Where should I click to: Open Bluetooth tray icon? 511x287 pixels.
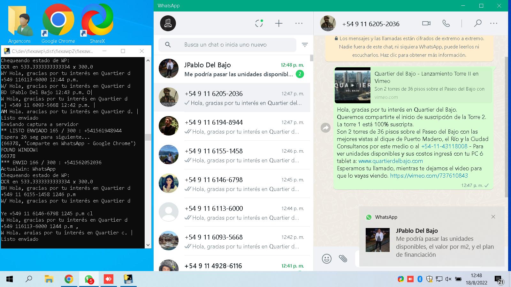[x=420, y=279]
